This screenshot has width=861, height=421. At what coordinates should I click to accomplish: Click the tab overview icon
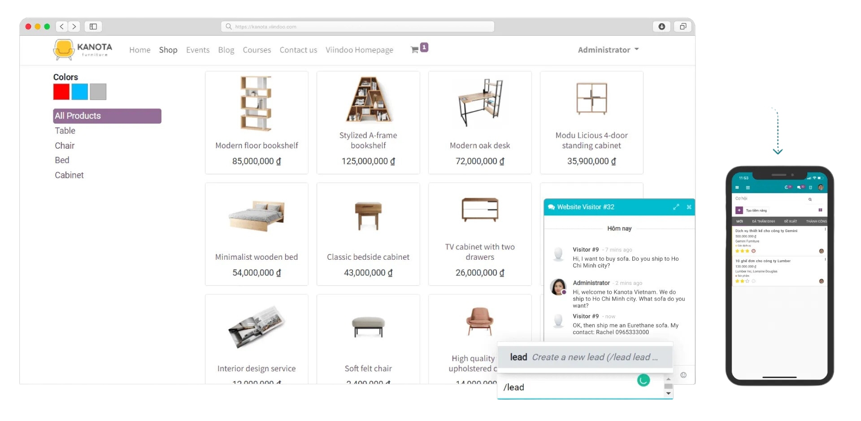coord(683,26)
